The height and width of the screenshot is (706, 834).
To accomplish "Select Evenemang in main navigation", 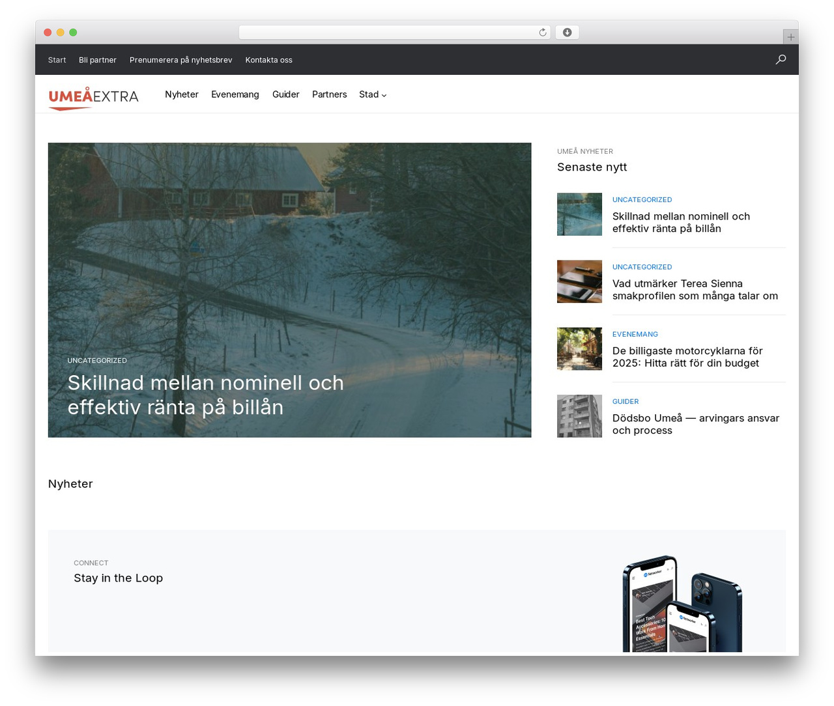I will click(x=235, y=94).
